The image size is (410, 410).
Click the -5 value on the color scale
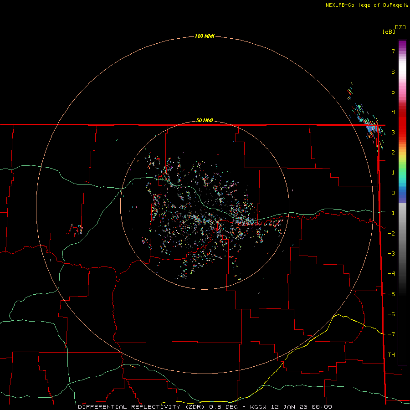click(x=391, y=294)
